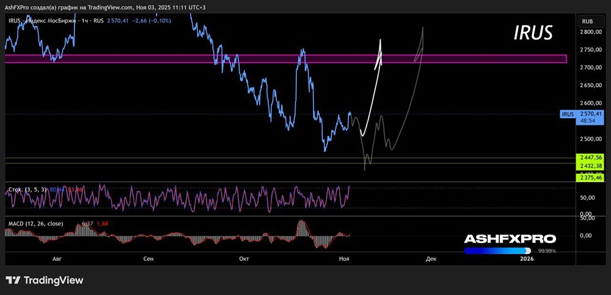
Task: Click the 2 432,38 green price level label
Action: click(591, 166)
